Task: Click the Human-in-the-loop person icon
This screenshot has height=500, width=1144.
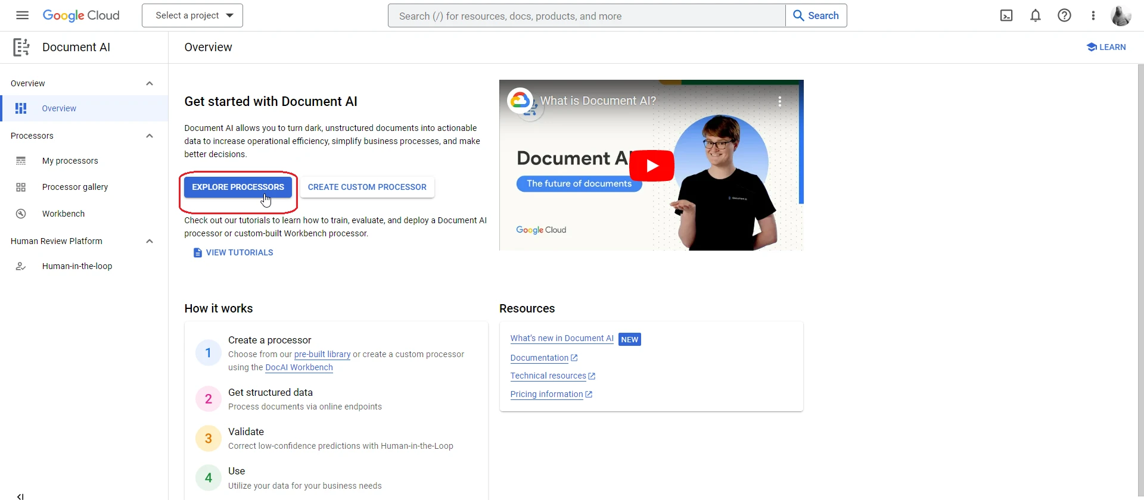Action: coord(21,266)
